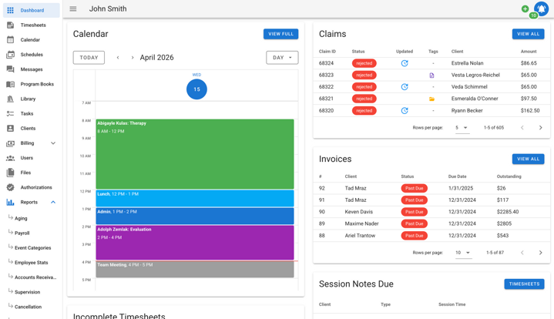Click the green plus add icon

tap(525, 8)
